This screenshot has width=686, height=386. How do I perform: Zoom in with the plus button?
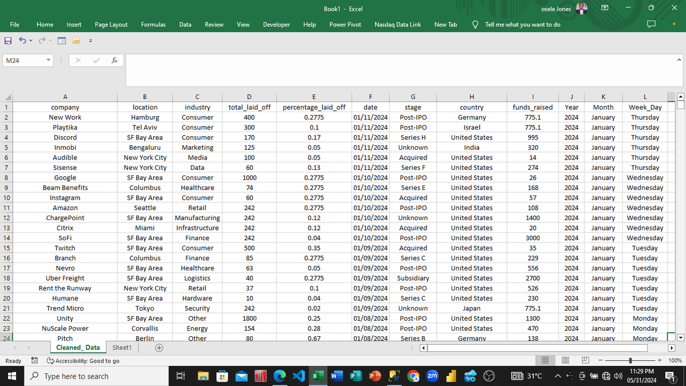[x=660, y=360]
